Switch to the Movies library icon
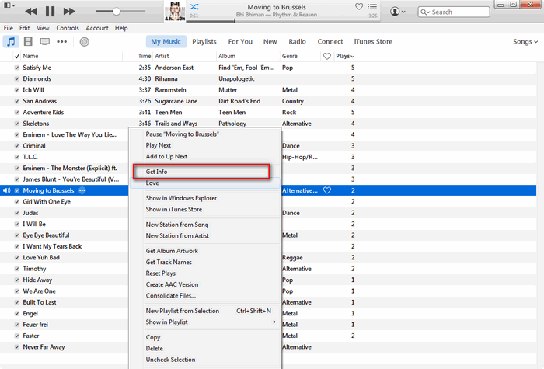 [28, 42]
